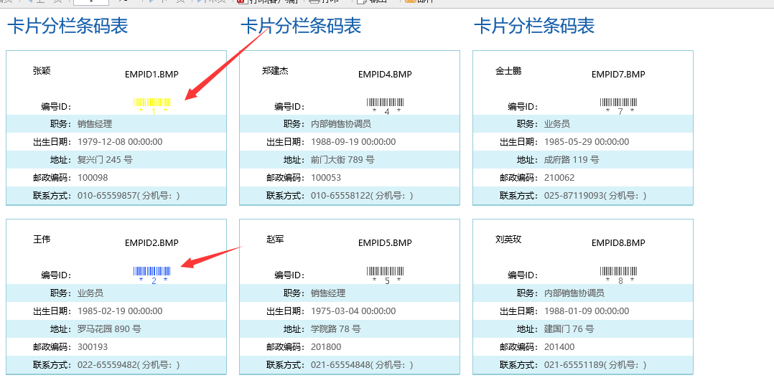
Task: Select birth date 1988-09-19 00:00:00
Action: 353,142
